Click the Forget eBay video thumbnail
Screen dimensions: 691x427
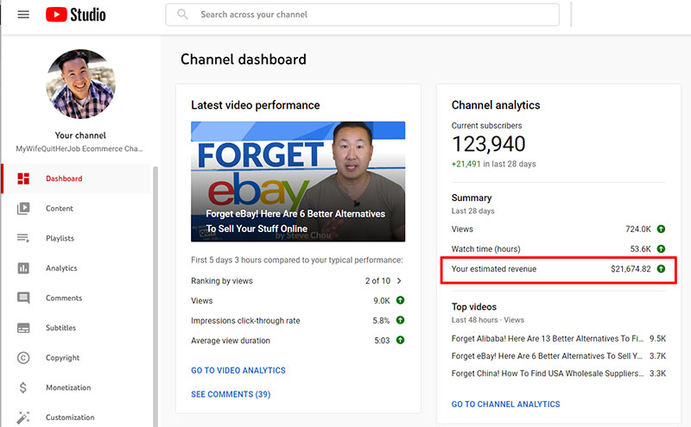pyautogui.click(x=298, y=181)
